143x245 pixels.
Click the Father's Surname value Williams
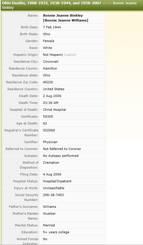[50, 207]
